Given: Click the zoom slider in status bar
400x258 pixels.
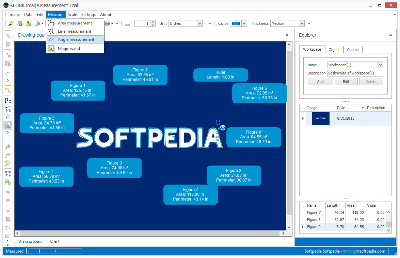Looking at the screenshot, I should coord(55,251).
